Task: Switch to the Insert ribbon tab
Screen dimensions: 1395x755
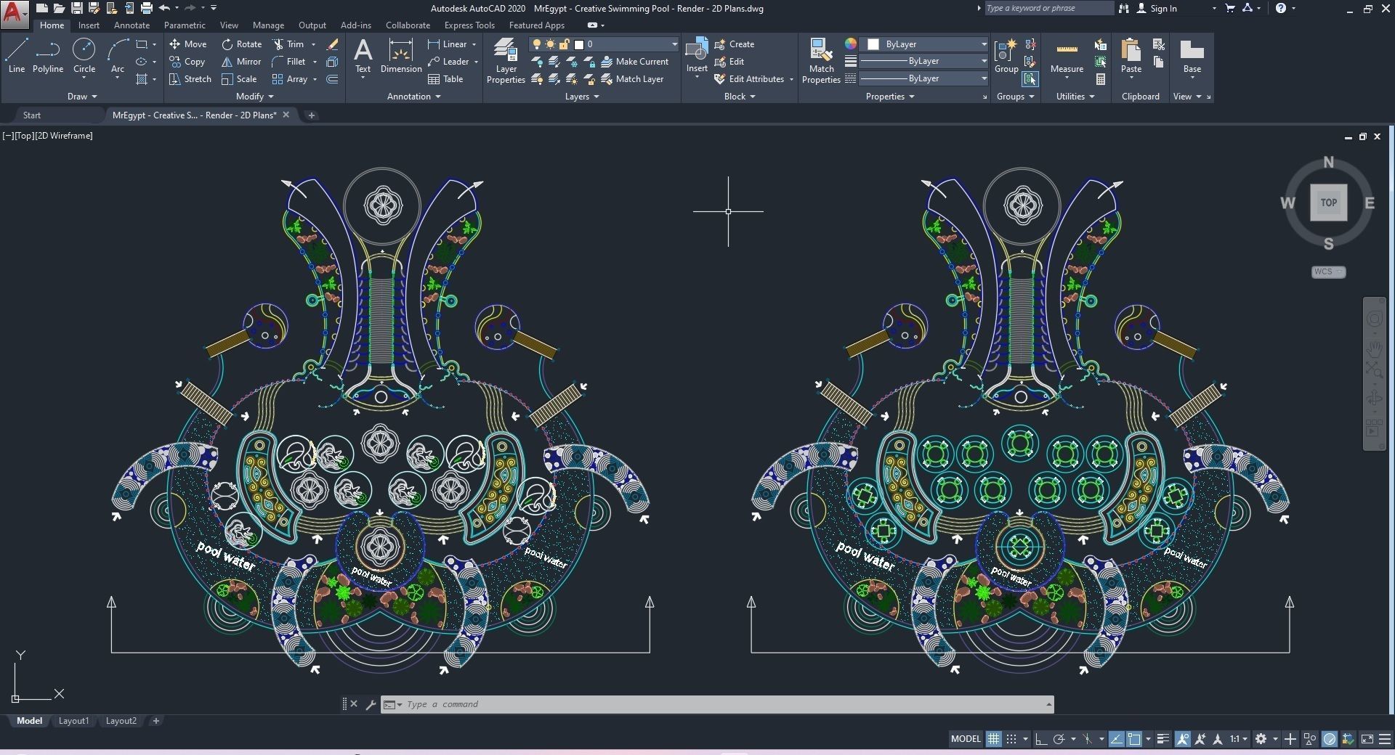Action: click(x=89, y=25)
